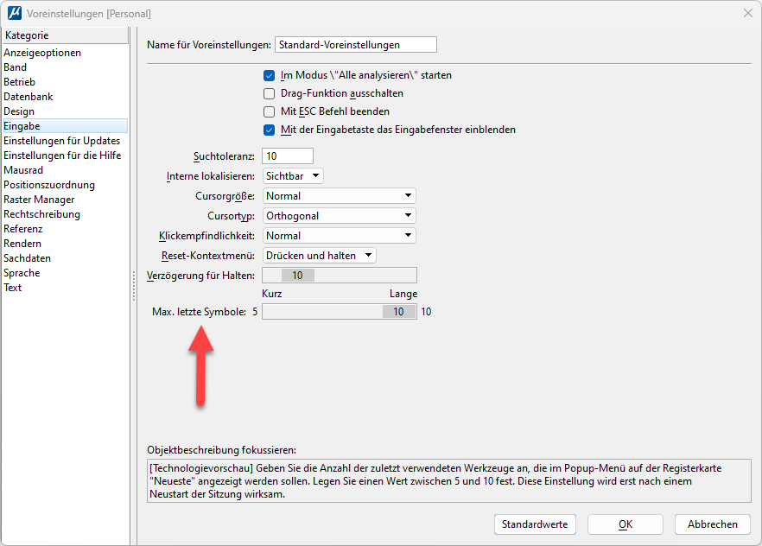
Task: Click the Suchtoleranz input field
Action: pyautogui.click(x=287, y=156)
